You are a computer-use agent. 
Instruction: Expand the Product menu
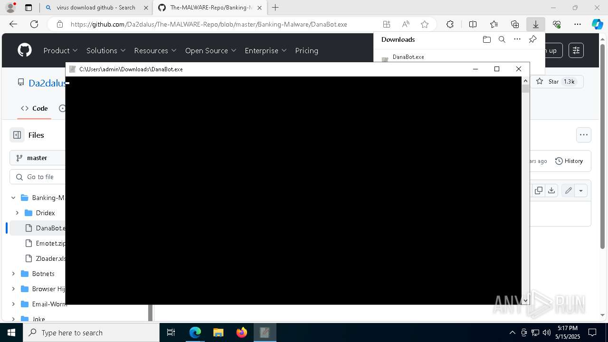click(60, 50)
